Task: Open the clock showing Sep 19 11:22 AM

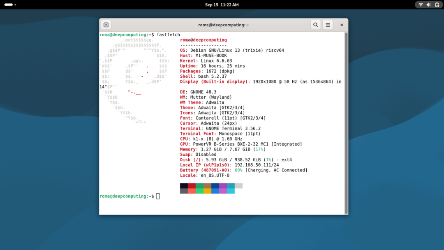Action: [x=222, y=5]
